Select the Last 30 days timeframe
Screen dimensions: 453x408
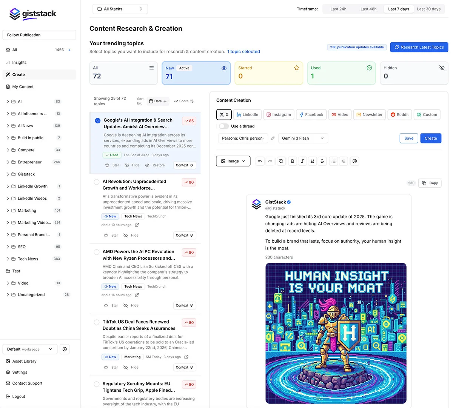[428, 9]
